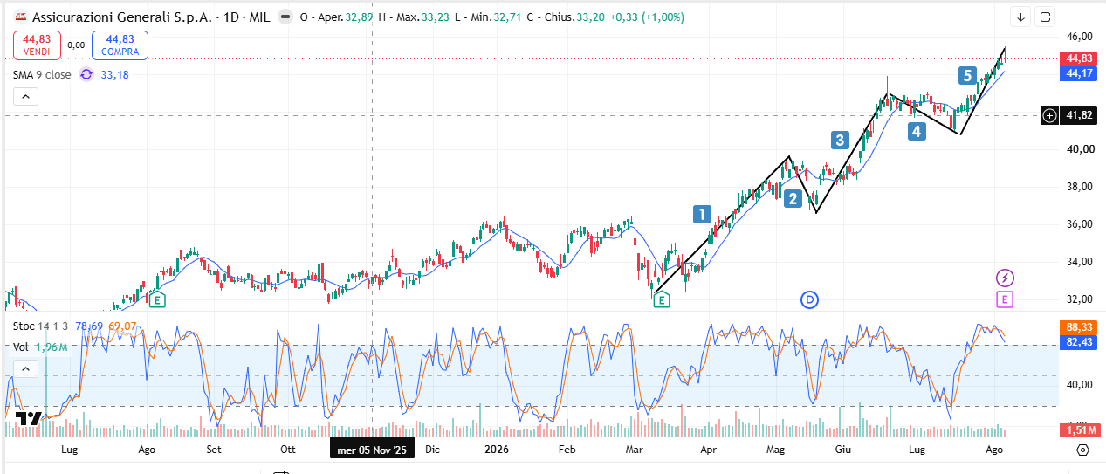Click the Ott label on the time axis
The image size is (1106, 474).
click(x=287, y=450)
